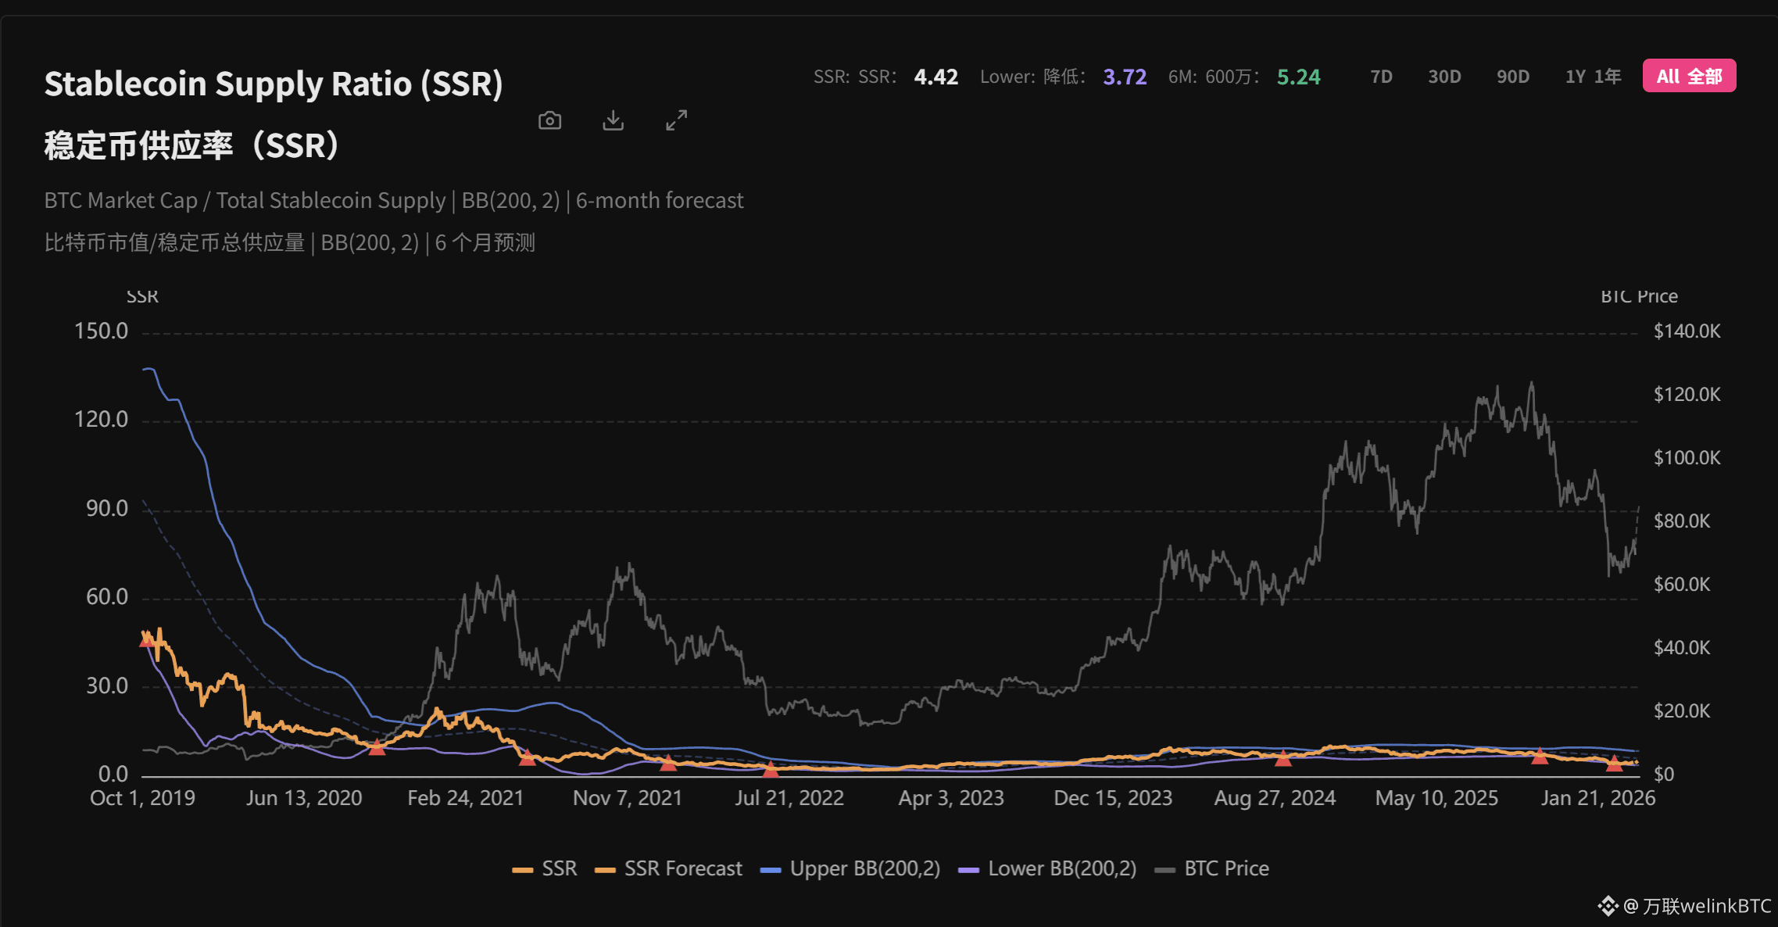Click the Feb 24, 2021 date label
The image size is (1778, 927).
tap(466, 798)
